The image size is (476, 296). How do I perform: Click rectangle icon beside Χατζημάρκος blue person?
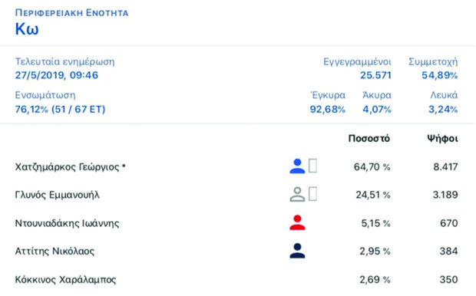(313, 166)
